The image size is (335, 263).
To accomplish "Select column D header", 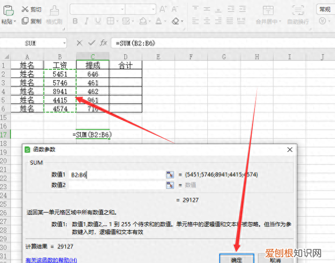I will tap(126, 57).
